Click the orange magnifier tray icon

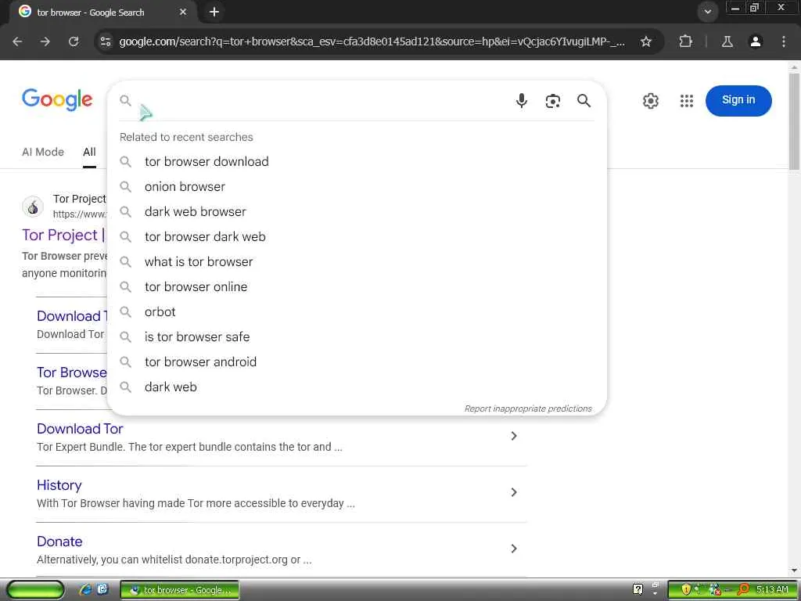[x=743, y=590]
